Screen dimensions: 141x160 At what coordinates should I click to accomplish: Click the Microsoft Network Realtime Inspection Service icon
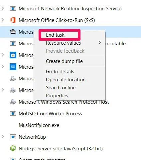pos(13,8)
